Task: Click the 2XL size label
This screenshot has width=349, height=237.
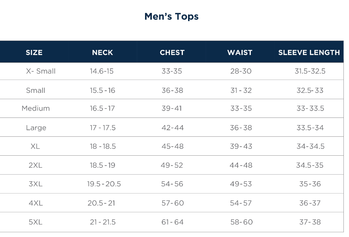Action: 35,165
